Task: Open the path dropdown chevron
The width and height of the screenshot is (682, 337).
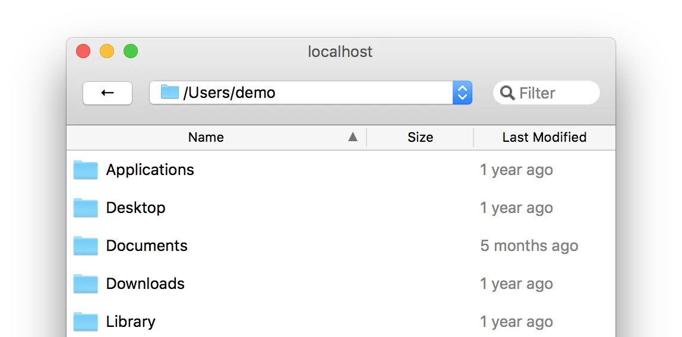Action: [462, 93]
